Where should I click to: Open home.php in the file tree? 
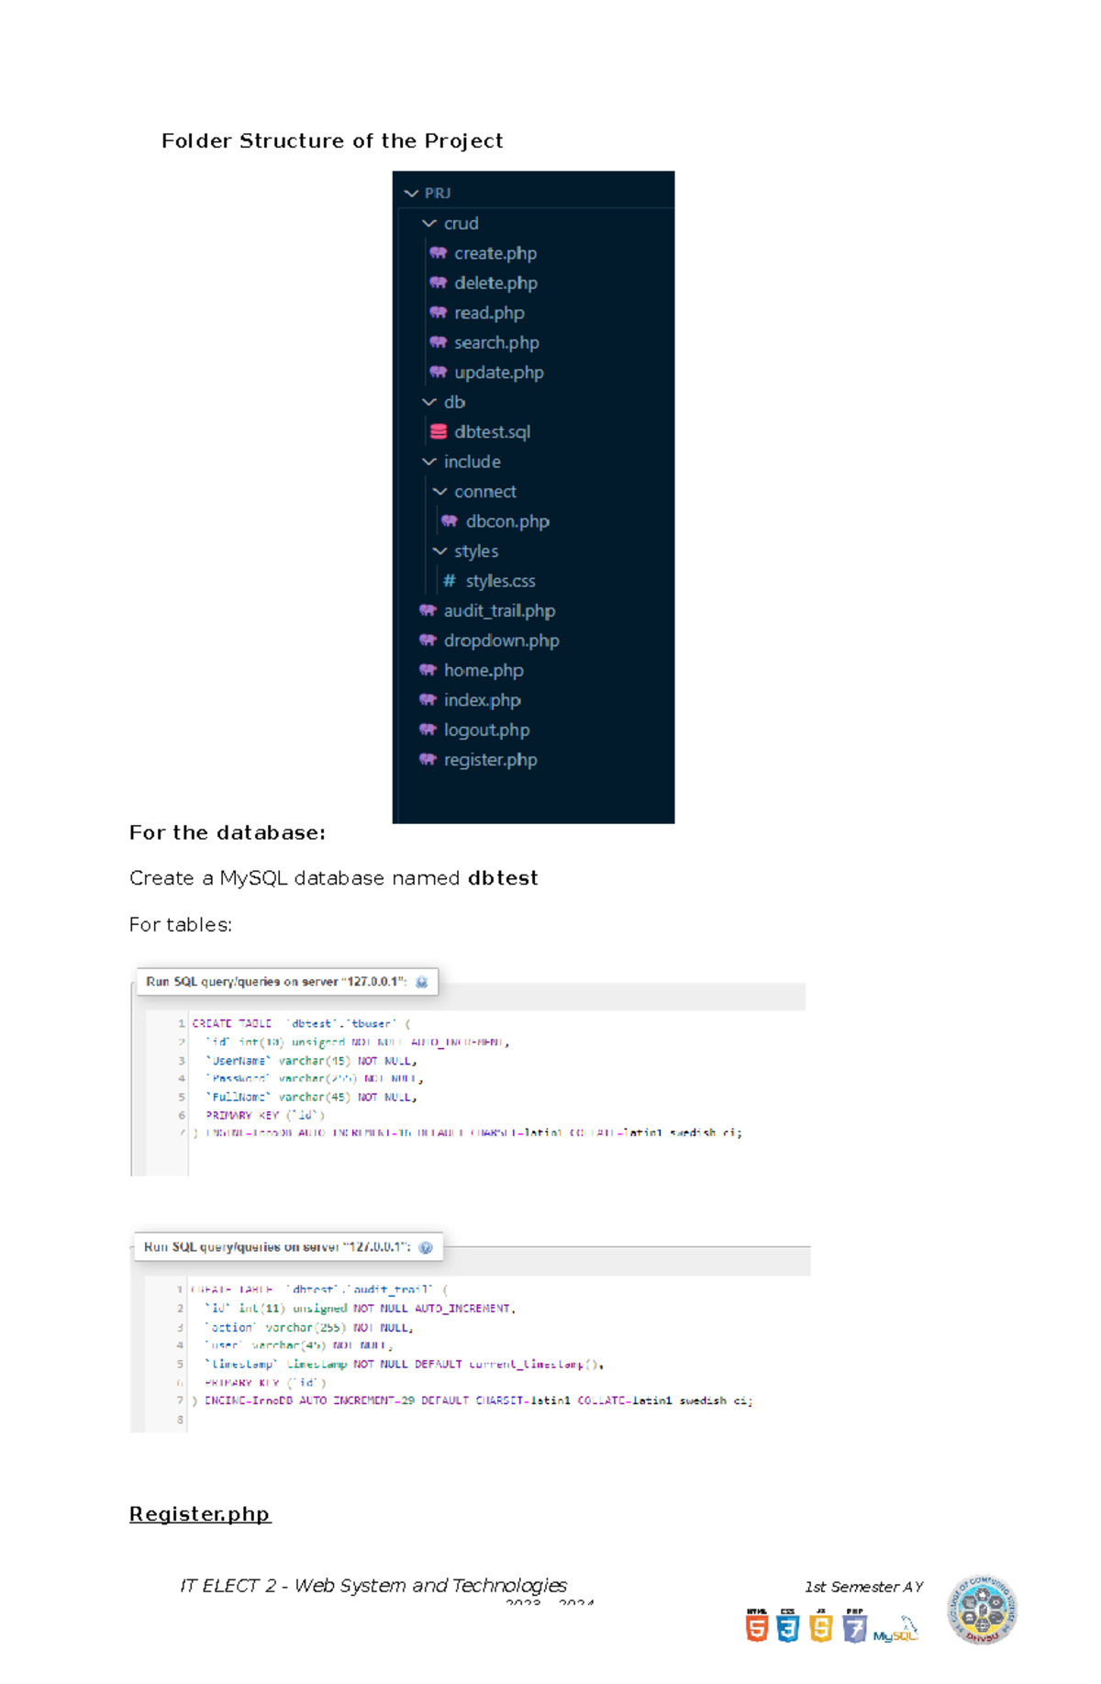484,670
